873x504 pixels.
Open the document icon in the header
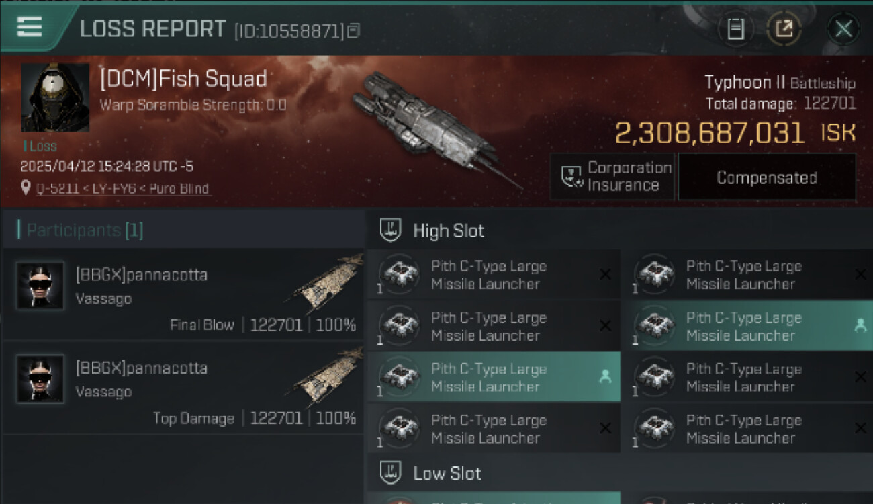pyautogui.click(x=736, y=29)
